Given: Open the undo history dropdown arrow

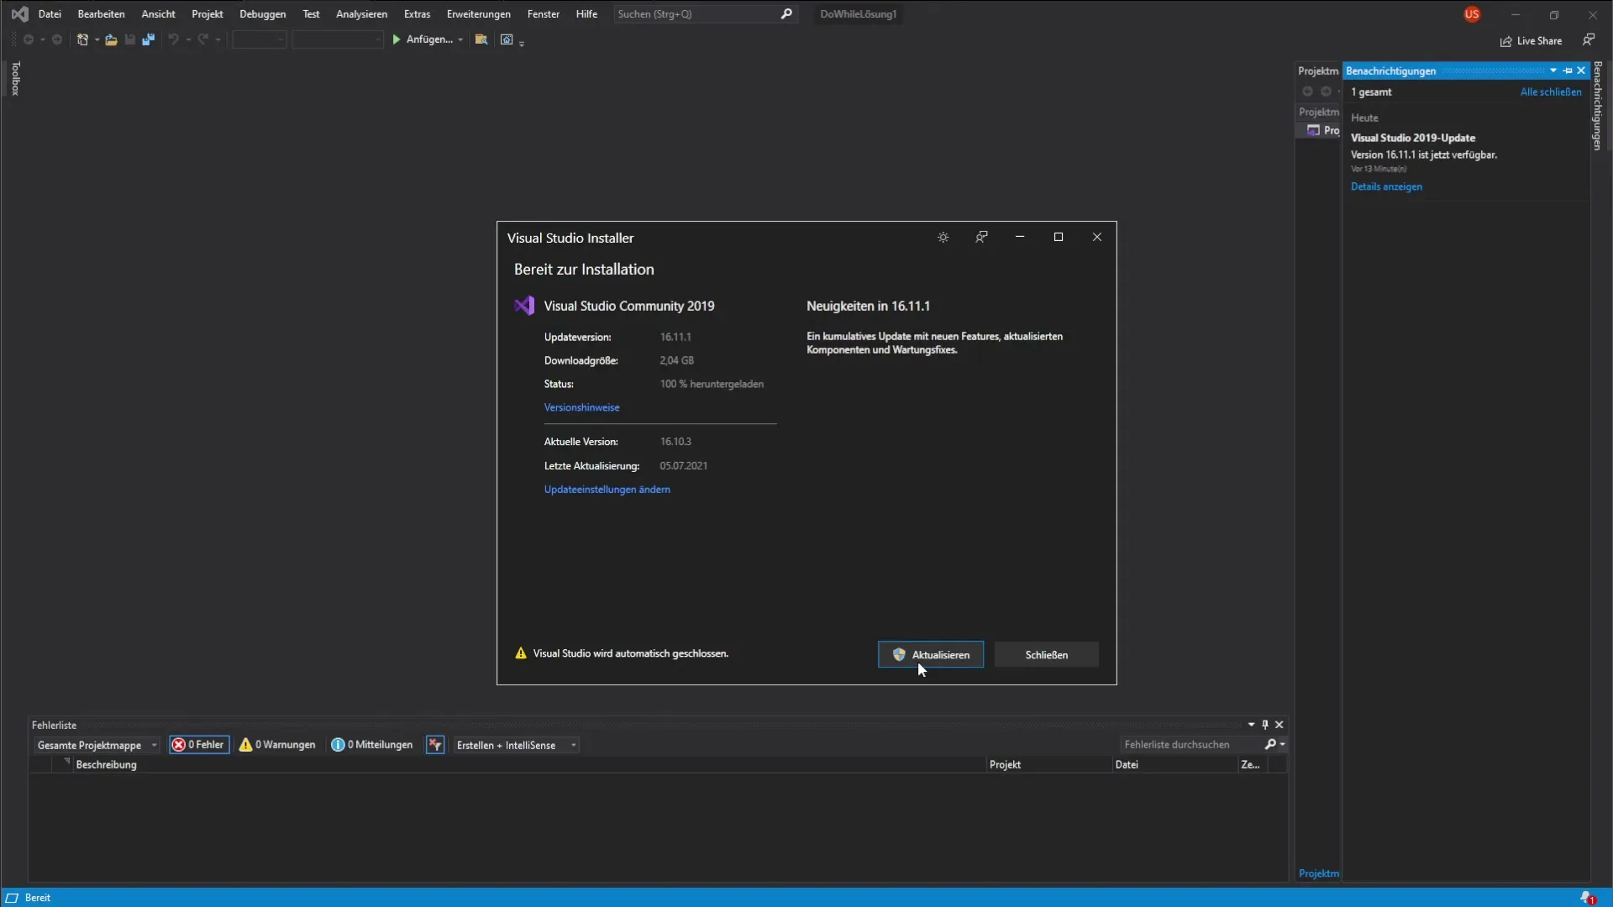Looking at the screenshot, I should coord(188,39).
